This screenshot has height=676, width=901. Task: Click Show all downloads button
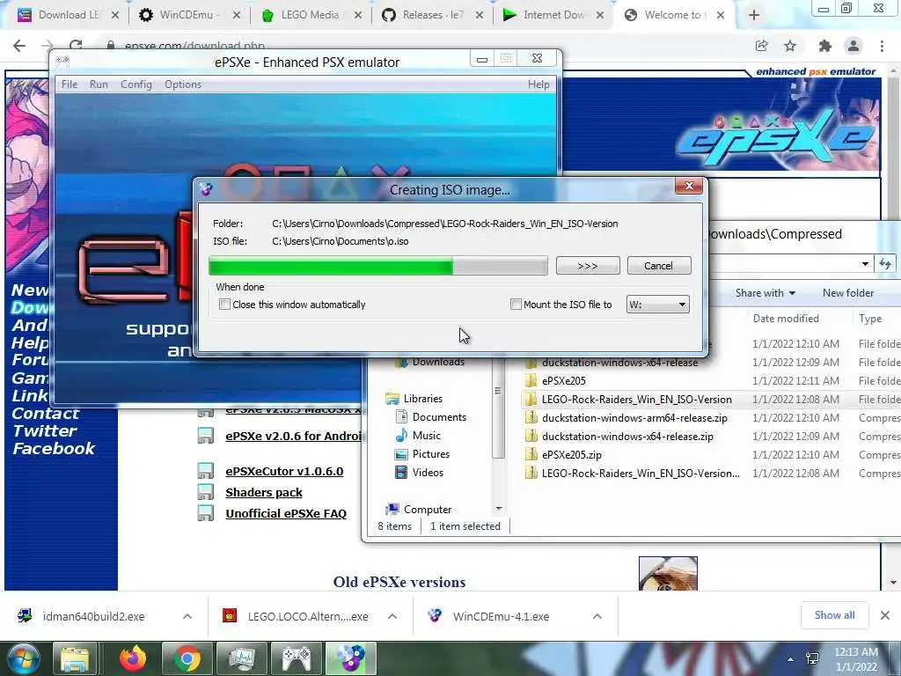834,615
